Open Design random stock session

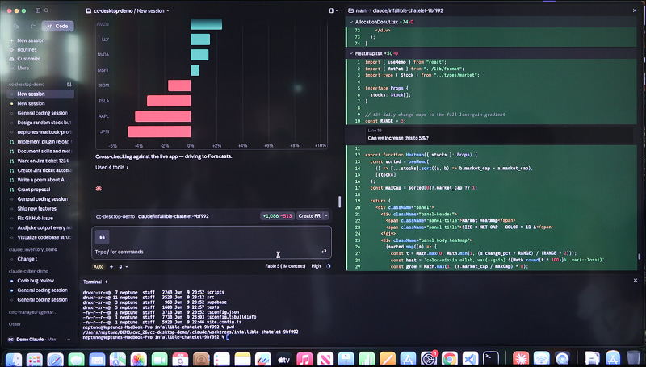pos(40,122)
